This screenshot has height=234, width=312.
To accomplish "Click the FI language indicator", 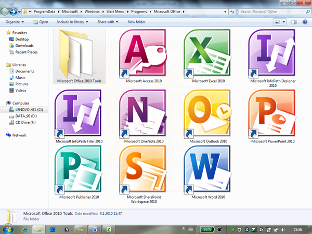I will (x=184, y=229).
